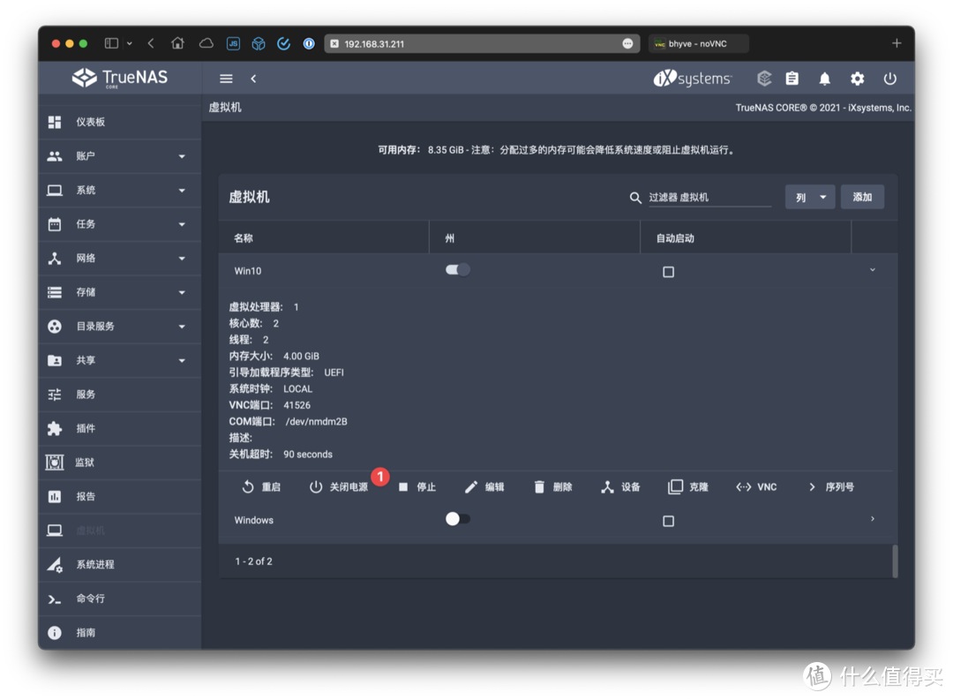Image resolution: width=953 pixels, height=700 pixels.
Task: Click 克隆 to clone Win10
Action: [688, 487]
